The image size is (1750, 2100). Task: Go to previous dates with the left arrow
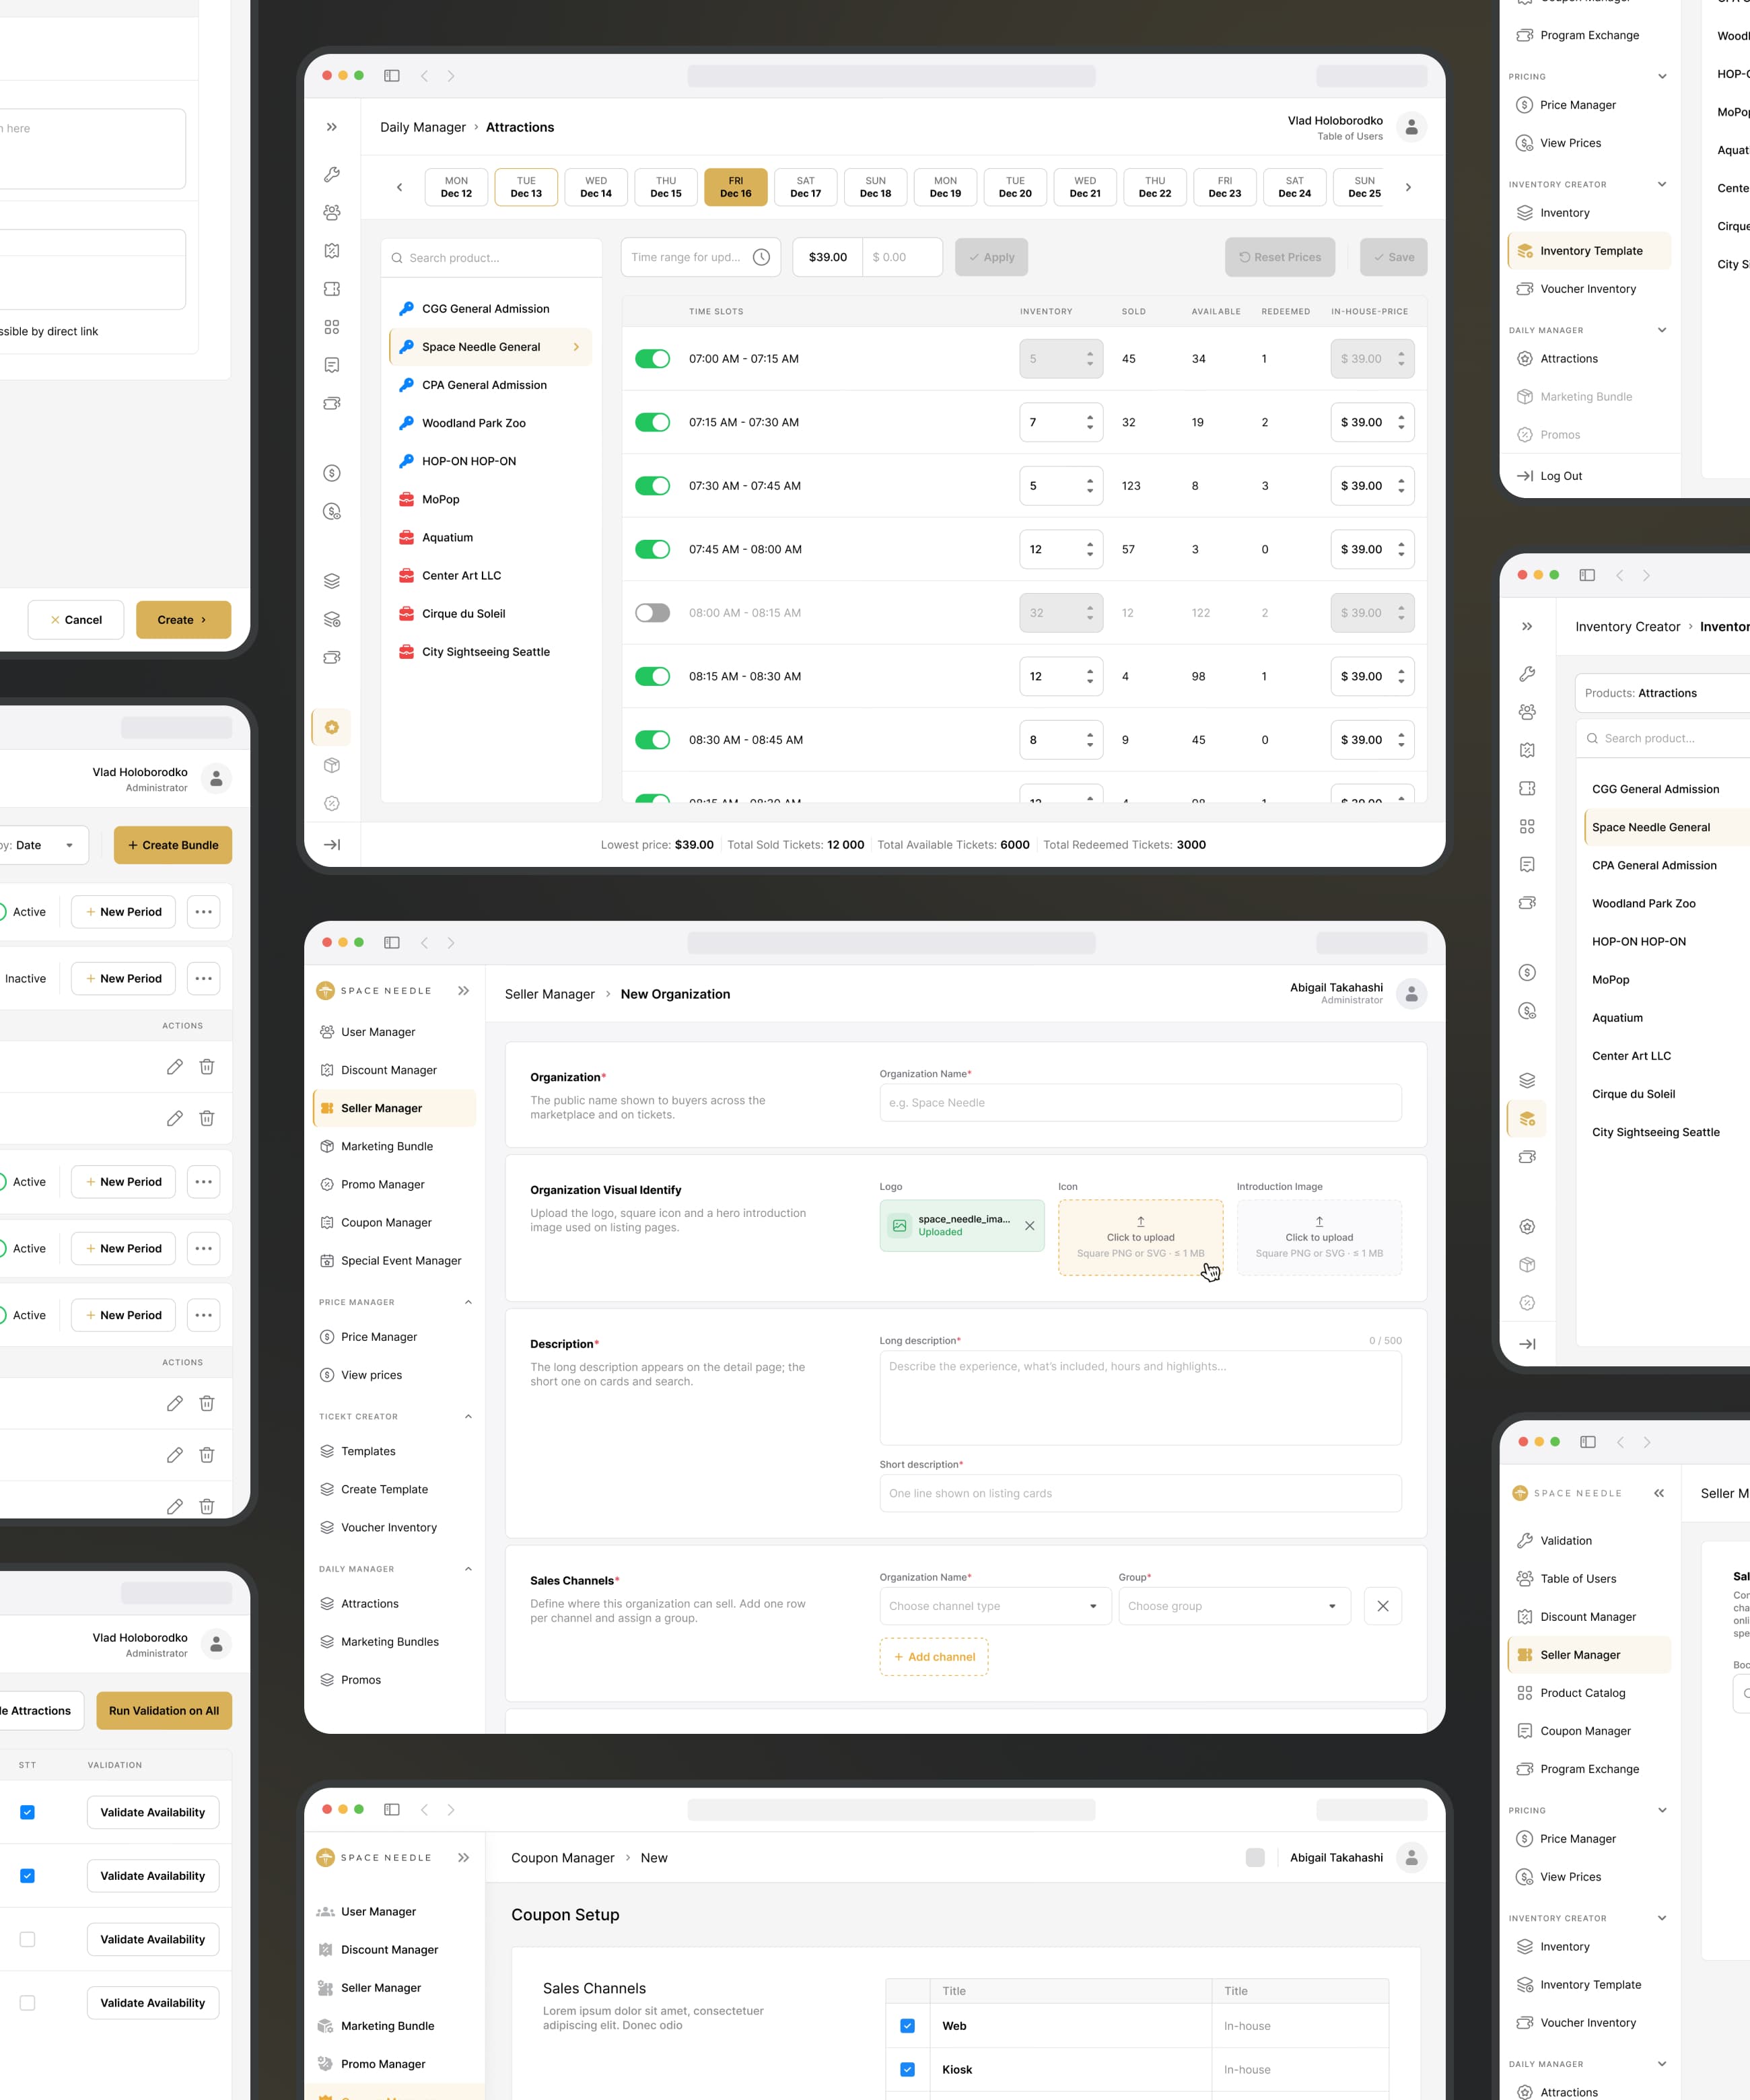tap(399, 187)
